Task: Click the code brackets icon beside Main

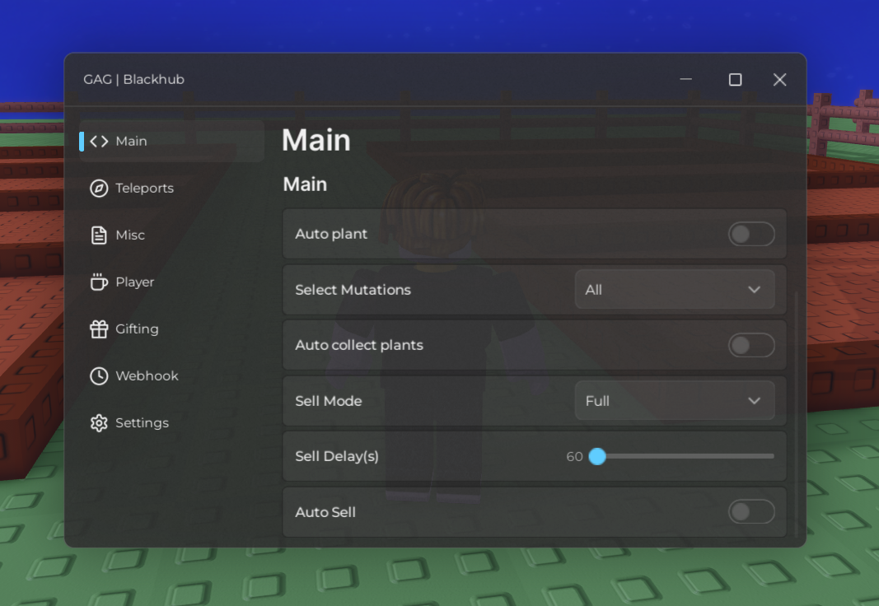Action: [99, 141]
